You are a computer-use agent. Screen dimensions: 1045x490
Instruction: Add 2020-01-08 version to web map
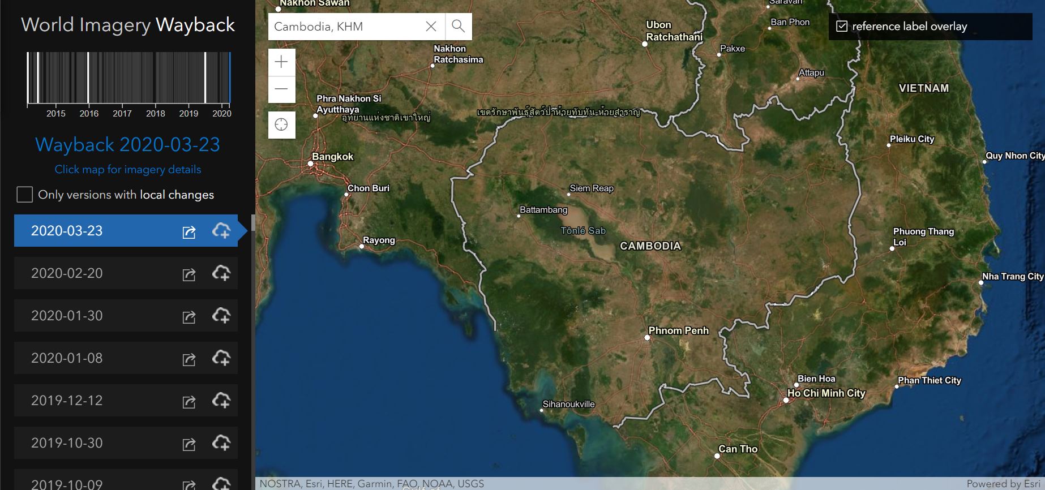click(x=221, y=358)
